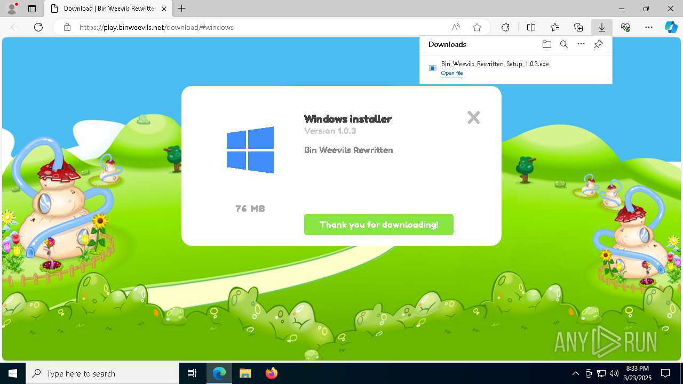Viewport: 683px width, 384px height.
Task: Open the Edge profile icon
Action: [12, 9]
